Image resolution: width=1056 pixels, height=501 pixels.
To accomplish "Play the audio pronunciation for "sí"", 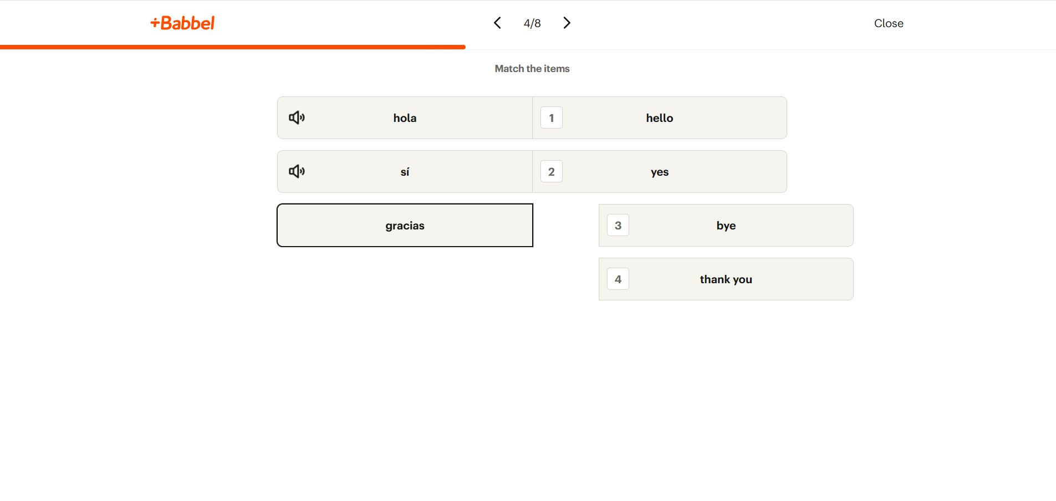I will click(297, 171).
